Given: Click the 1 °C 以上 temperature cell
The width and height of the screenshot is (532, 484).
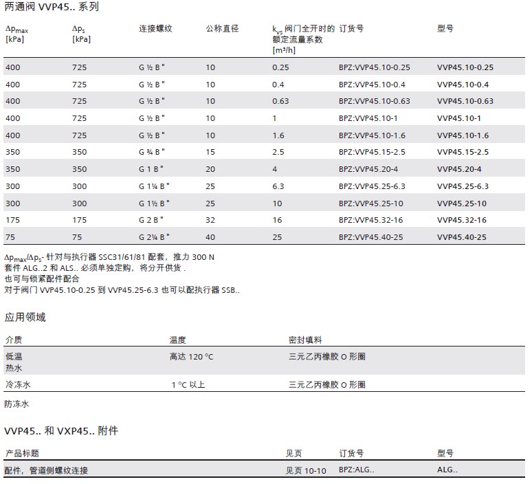Looking at the screenshot, I should 188,385.
